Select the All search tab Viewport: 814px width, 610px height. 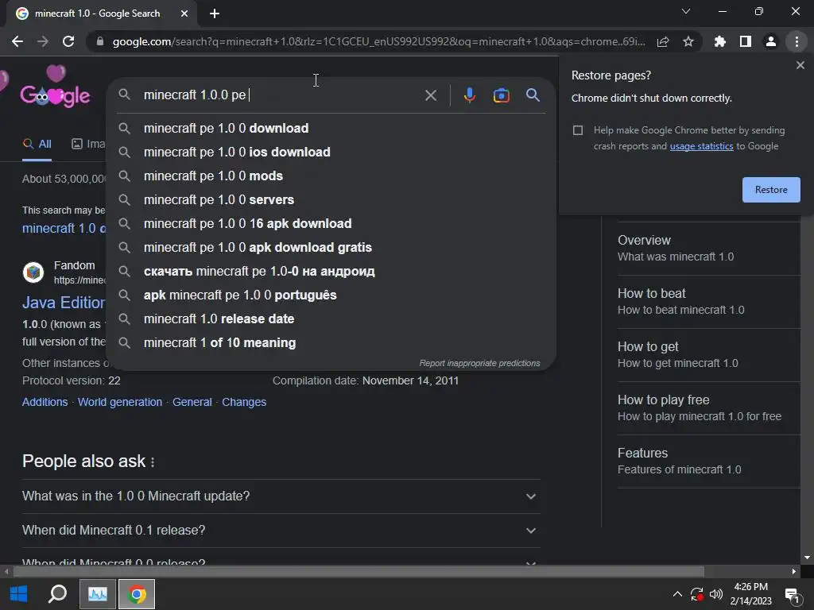[x=37, y=145]
